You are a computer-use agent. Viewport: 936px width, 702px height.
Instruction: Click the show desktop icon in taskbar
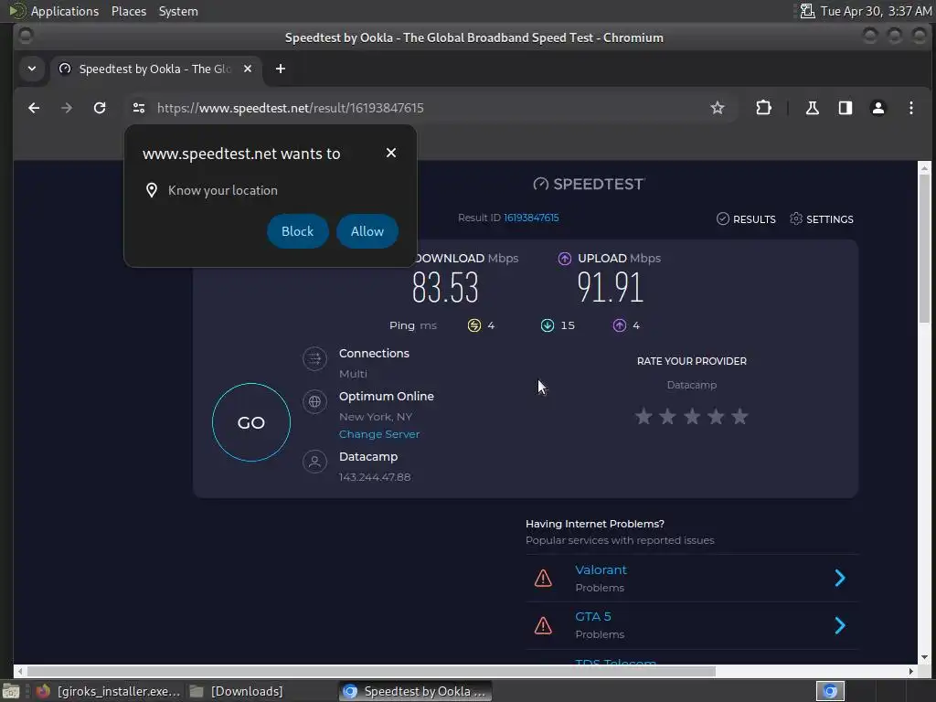tap(11, 691)
